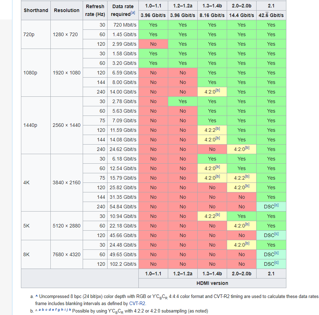The width and height of the screenshot is (319, 315).
Task: Open footnote [a] beside Data rate required
Action: [133, 13]
